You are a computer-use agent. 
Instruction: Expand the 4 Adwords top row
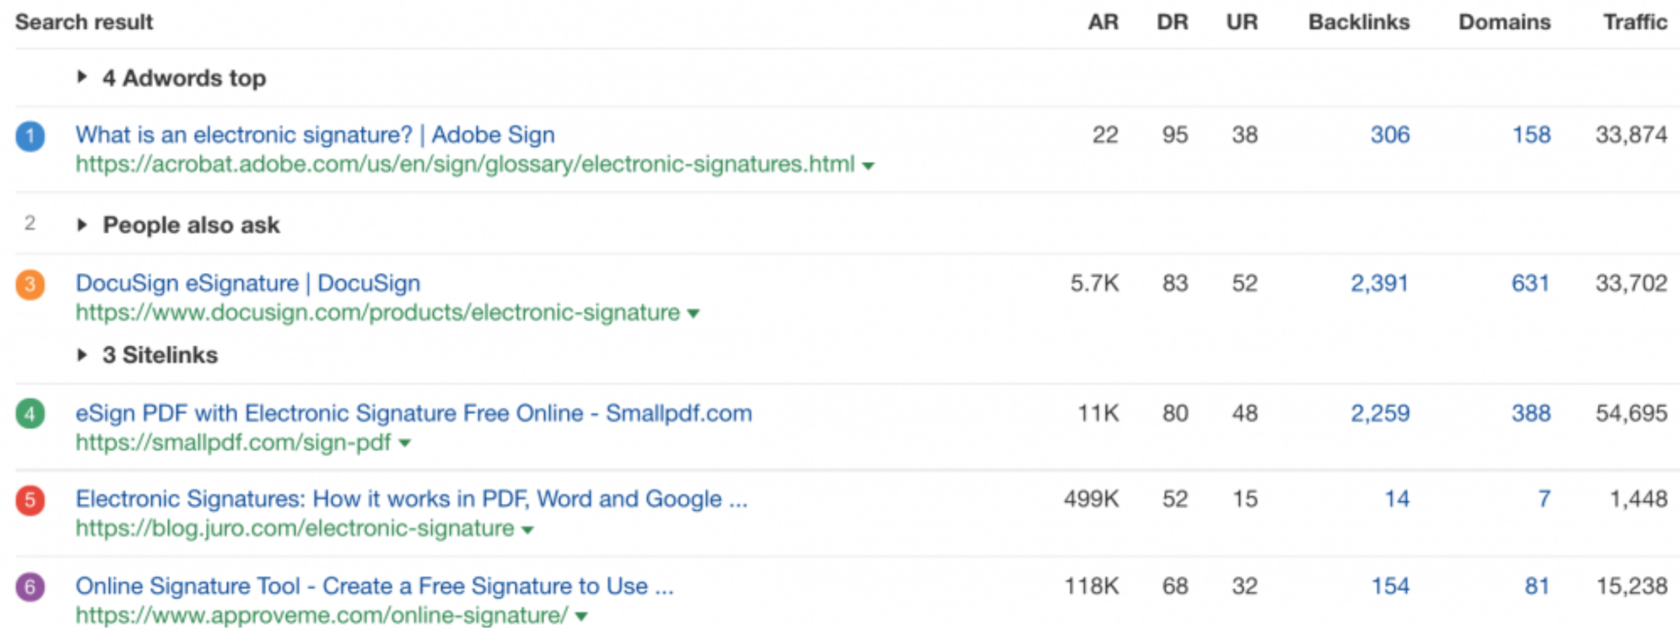(x=82, y=77)
